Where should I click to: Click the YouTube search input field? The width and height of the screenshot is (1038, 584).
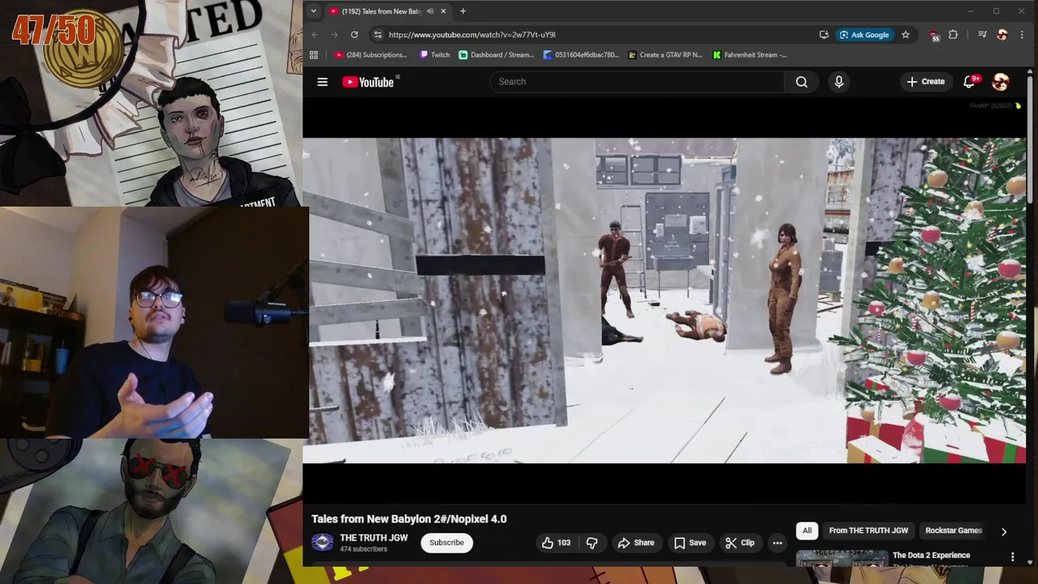(637, 82)
